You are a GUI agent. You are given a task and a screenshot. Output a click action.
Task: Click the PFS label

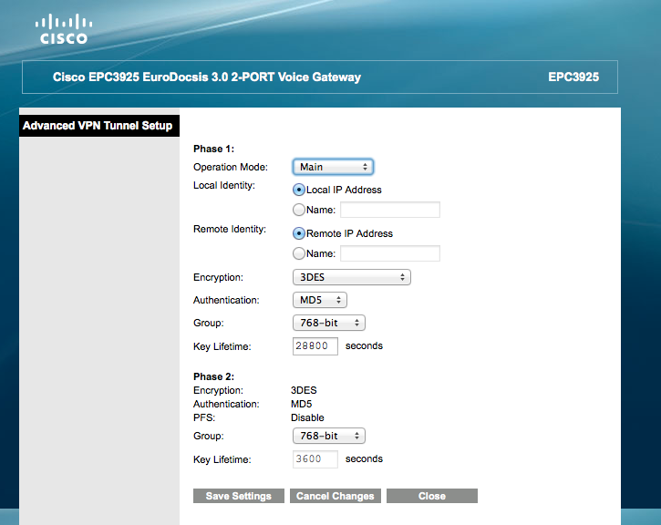(204, 417)
